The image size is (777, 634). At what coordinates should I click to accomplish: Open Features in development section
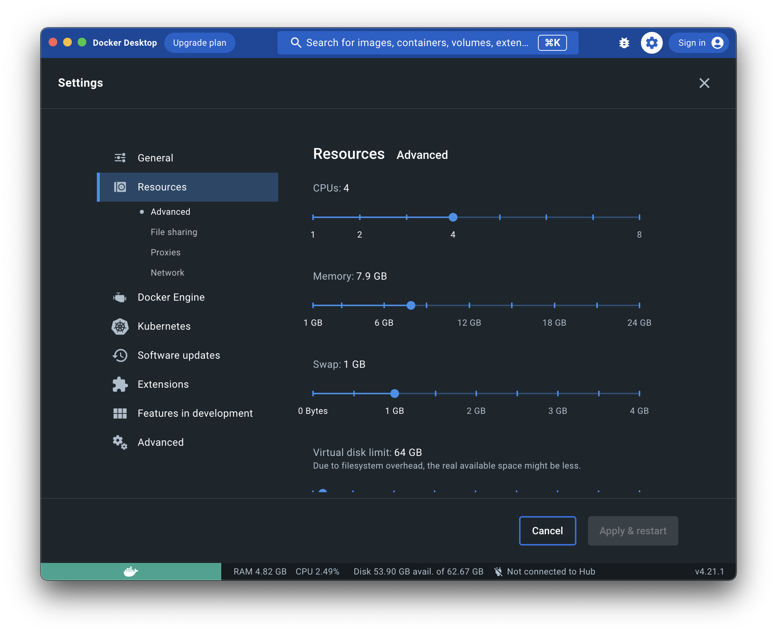pyautogui.click(x=188, y=413)
